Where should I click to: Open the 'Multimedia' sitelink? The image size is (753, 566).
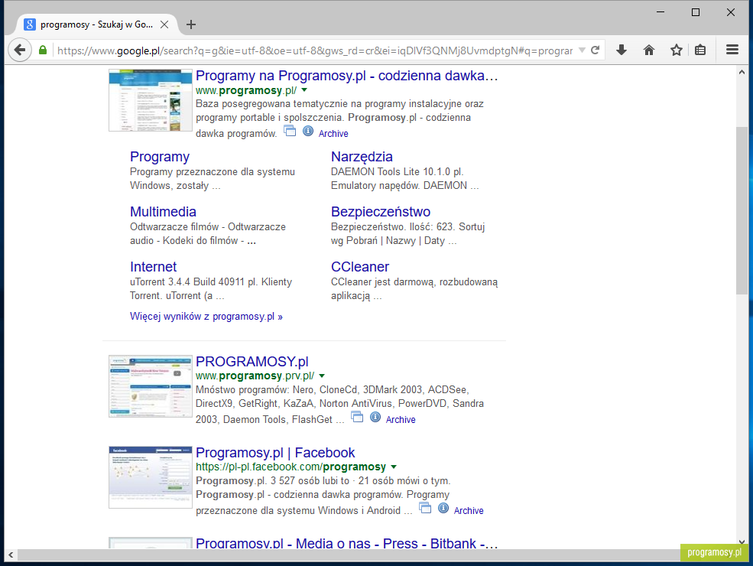pos(163,212)
